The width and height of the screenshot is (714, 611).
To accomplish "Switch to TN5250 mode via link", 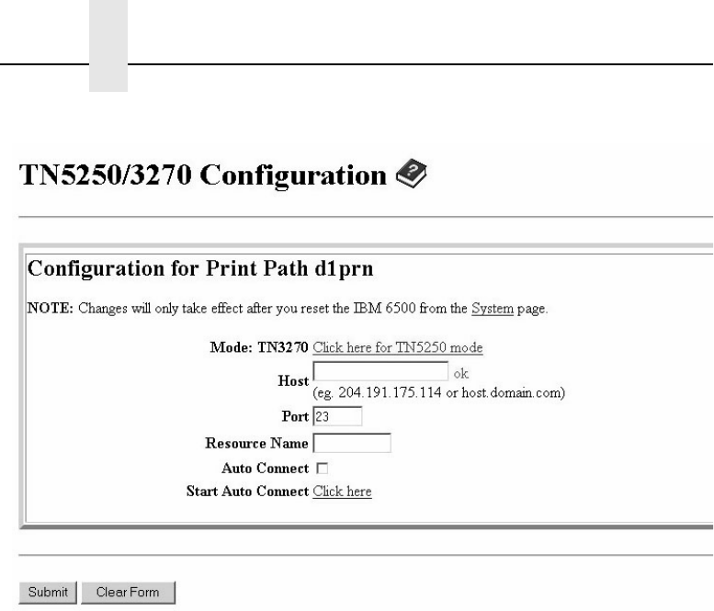I will coord(398,347).
